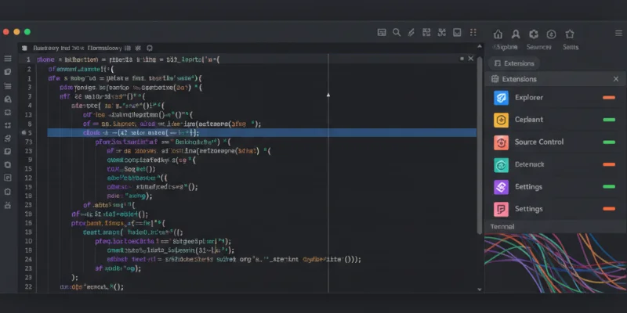Click the hamburger icon atop the left sidebar
Viewport: 627px width, 313px height.
coord(8,59)
